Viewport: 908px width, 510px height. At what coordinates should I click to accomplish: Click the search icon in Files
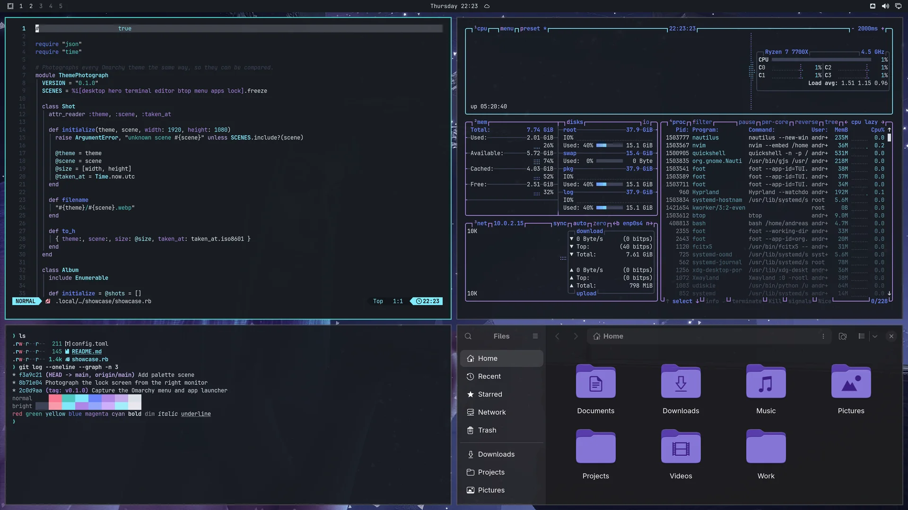point(468,336)
